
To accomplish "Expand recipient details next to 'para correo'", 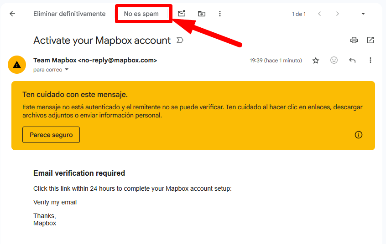I will tap(67, 70).
